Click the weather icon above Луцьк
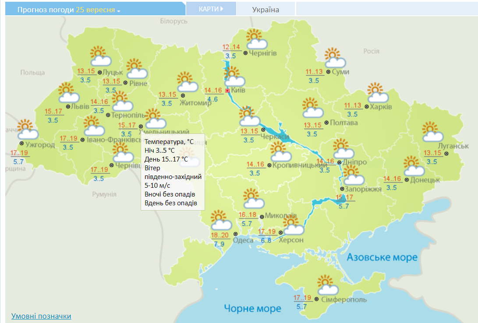Viewport: 478px width, 323px height. pyautogui.click(x=100, y=56)
